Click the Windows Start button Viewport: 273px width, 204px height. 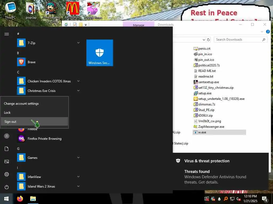pyautogui.click(x=6, y=199)
